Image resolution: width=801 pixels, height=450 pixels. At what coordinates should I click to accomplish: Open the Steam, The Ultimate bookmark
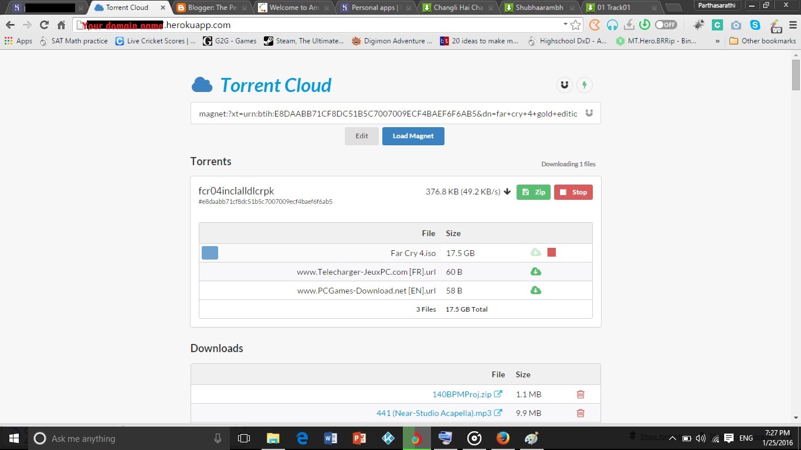304,41
